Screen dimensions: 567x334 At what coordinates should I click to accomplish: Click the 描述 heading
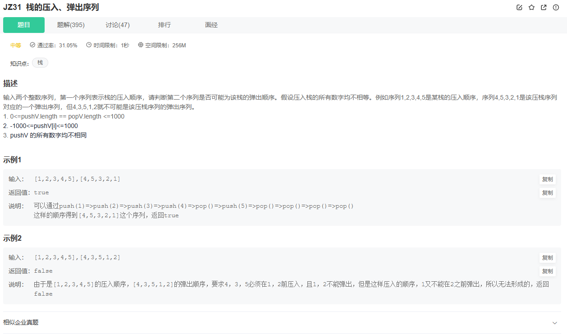pyautogui.click(x=10, y=83)
